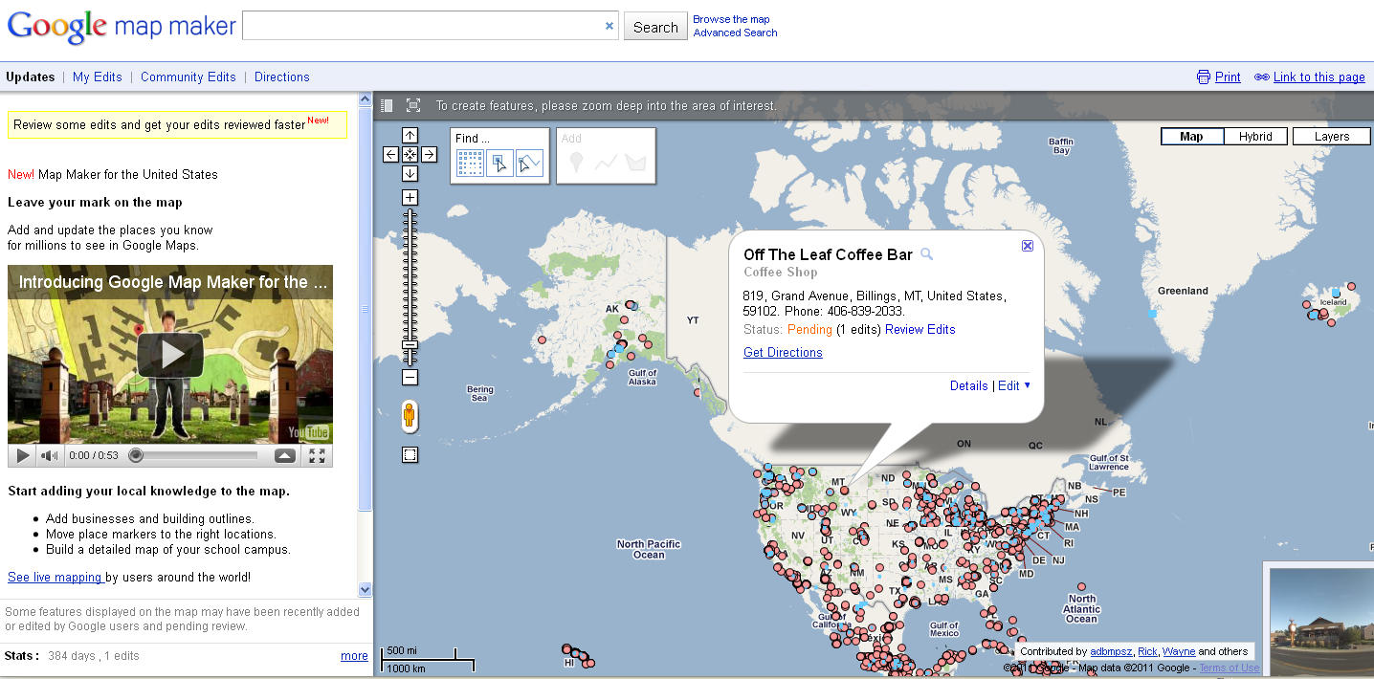Pan the map left with the arrow

coord(390,154)
